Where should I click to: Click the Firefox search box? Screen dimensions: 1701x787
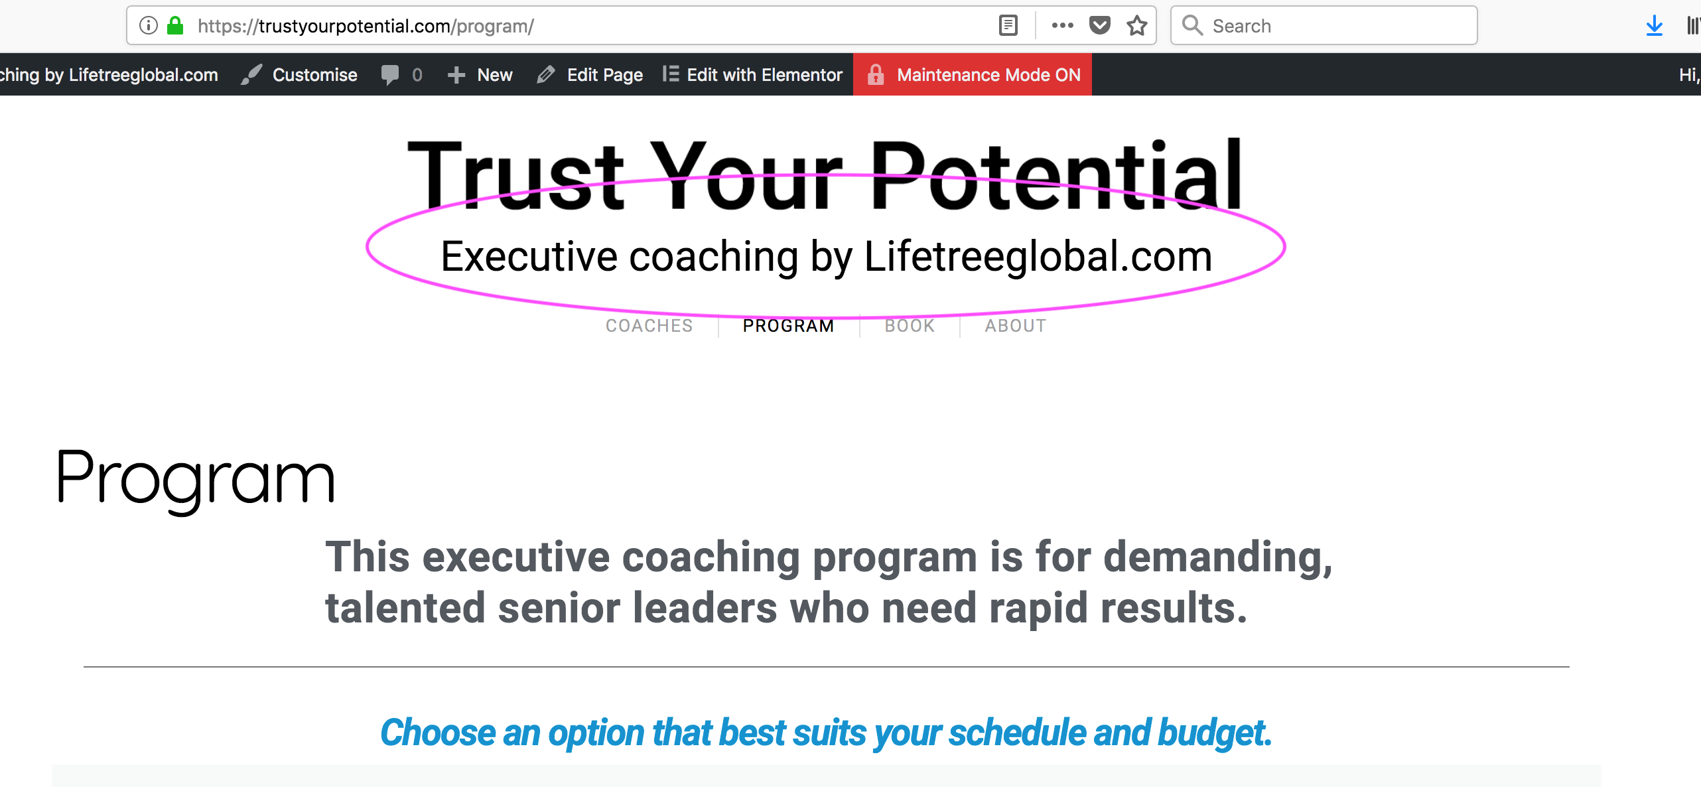[x=1324, y=26]
